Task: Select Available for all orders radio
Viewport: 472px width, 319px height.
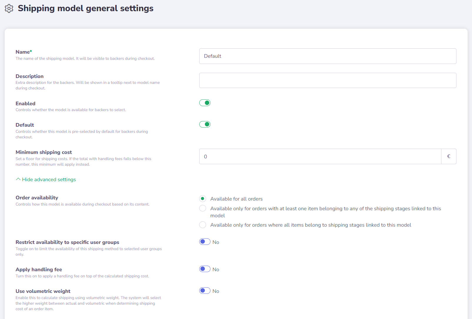Action: click(202, 199)
